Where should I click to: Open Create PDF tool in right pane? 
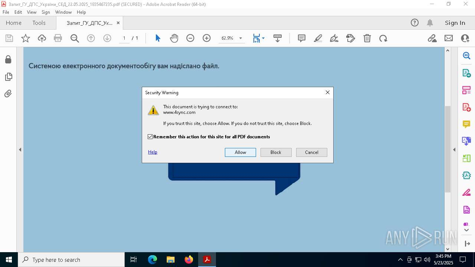pos(466,107)
